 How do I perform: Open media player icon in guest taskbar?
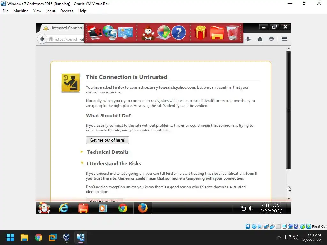click(x=103, y=208)
